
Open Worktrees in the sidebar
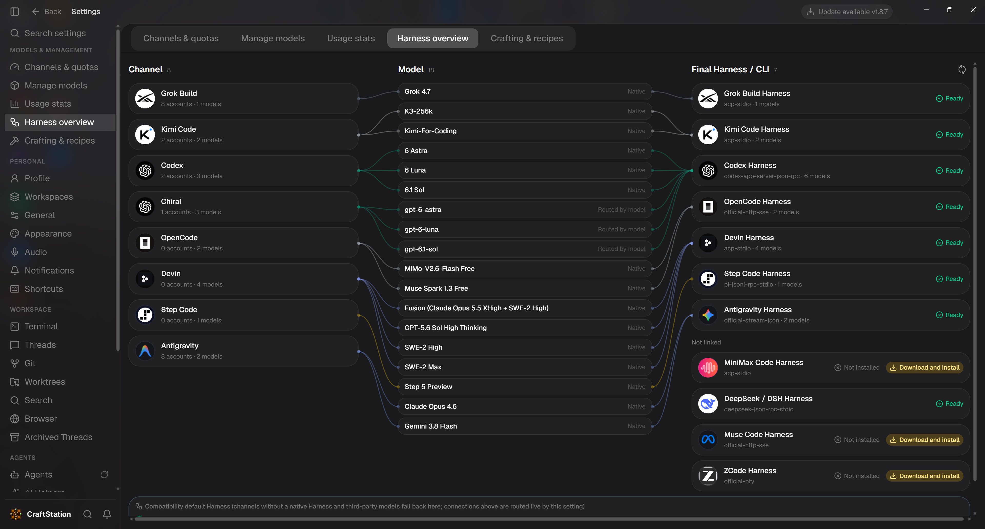[x=60, y=382]
